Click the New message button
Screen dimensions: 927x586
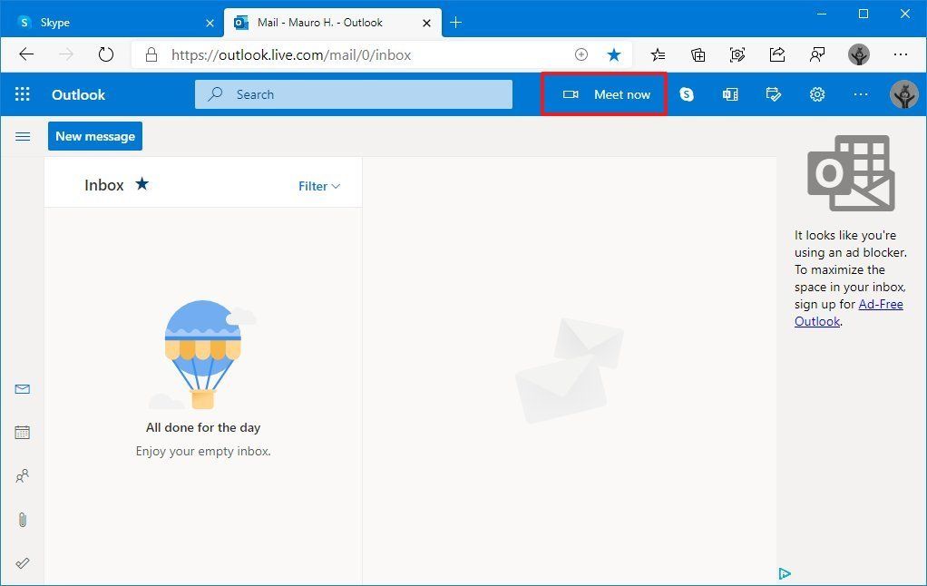[x=94, y=135]
